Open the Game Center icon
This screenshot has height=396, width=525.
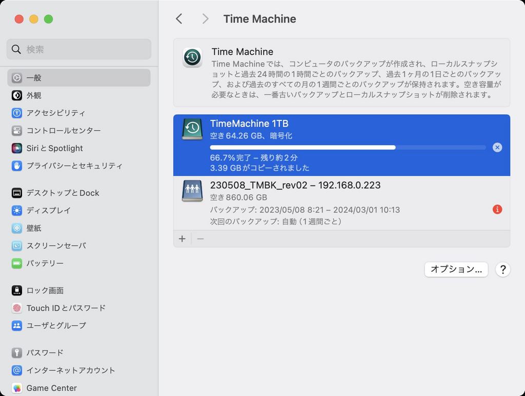(17, 388)
